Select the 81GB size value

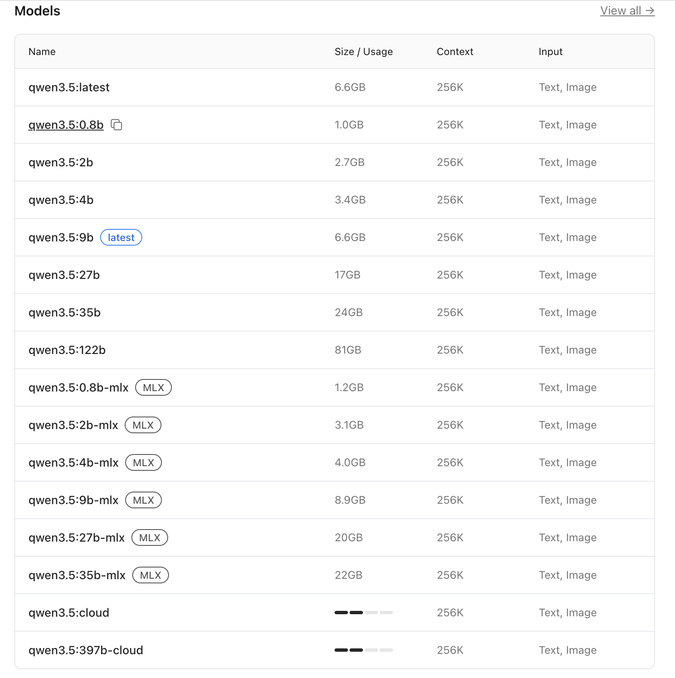[x=348, y=350]
